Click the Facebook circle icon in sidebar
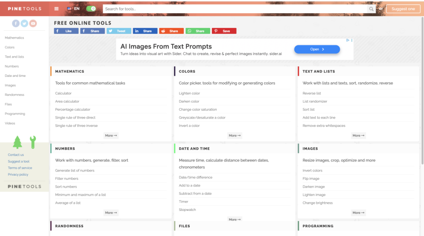Image resolution: width=424 pixels, height=236 pixels. 16,24
